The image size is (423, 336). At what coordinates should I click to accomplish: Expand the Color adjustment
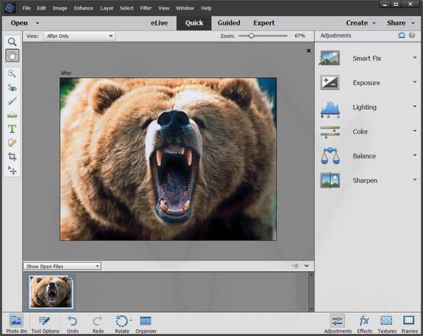point(415,130)
